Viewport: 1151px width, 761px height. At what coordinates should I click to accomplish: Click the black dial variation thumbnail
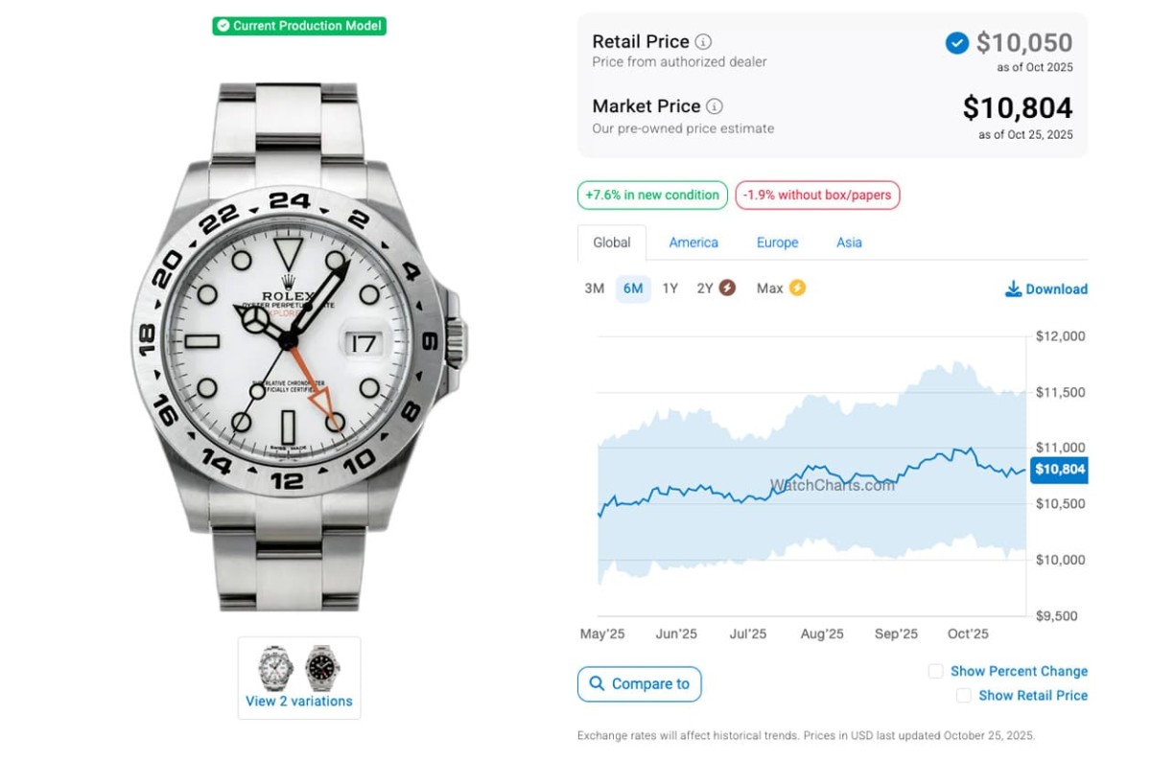[x=322, y=668]
